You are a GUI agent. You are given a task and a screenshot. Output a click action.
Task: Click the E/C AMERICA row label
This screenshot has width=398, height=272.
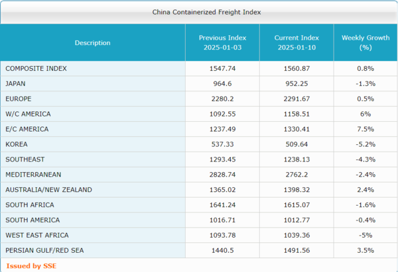pyautogui.click(x=27, y=129)
